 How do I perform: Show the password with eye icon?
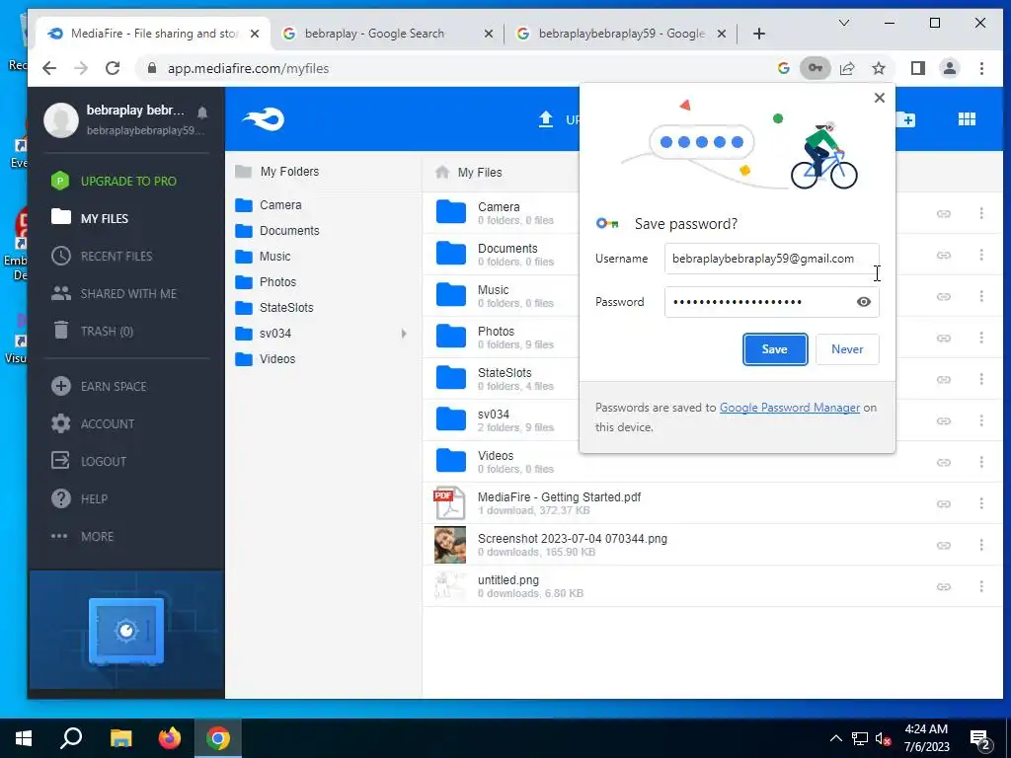[863, 302]
